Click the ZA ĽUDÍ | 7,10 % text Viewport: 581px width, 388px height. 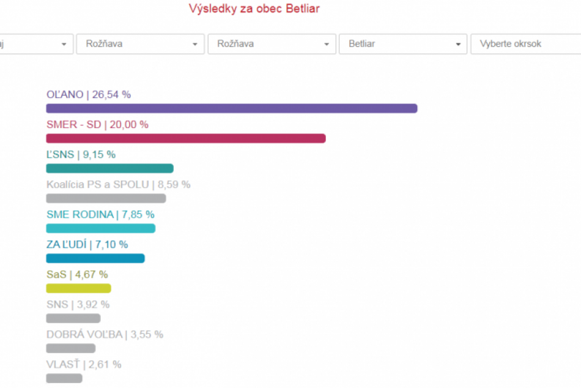[x=87, y=244]
